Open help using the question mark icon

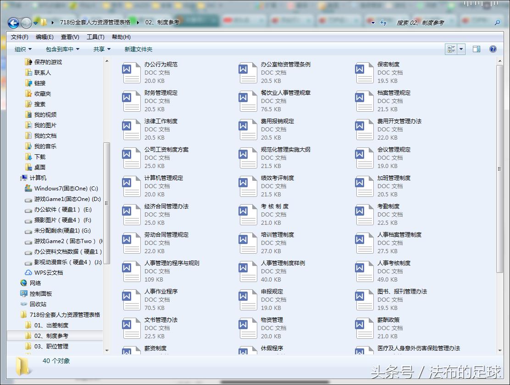point(493,49)
